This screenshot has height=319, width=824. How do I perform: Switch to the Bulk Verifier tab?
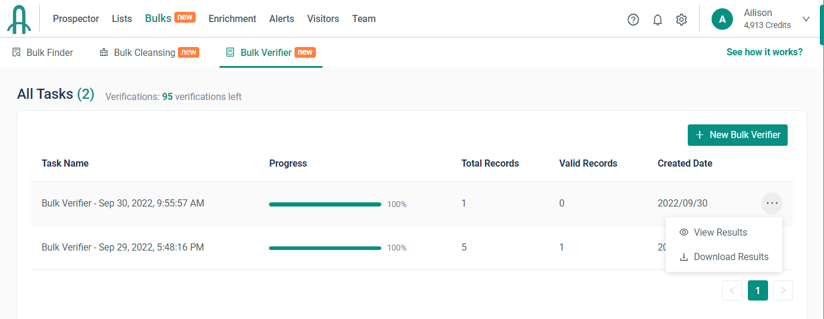[266, 52]
